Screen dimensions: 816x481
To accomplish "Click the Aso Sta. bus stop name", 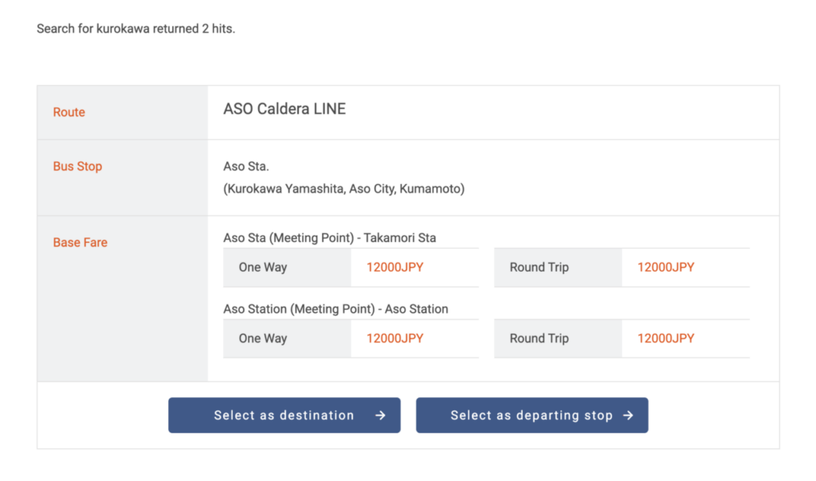I will coord(246,166).
